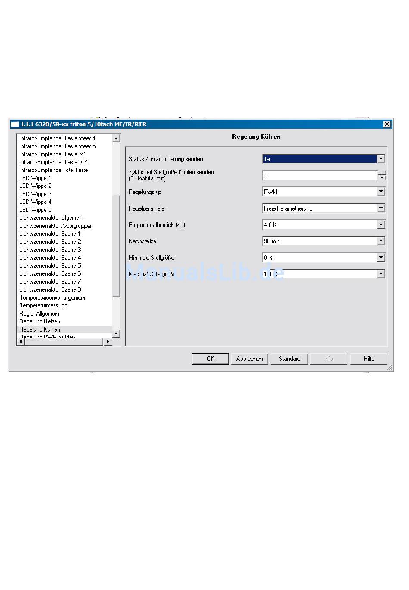Choose Lichtszenenaktor Szene 1
The image size is (409, 590).
click(50, 234)
